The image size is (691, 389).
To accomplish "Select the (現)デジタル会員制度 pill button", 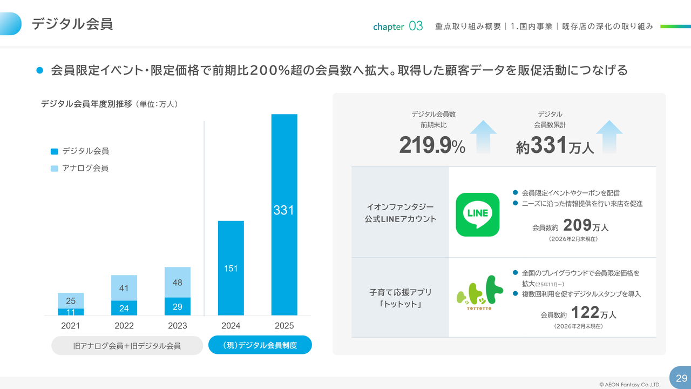I will pos(260,345).
